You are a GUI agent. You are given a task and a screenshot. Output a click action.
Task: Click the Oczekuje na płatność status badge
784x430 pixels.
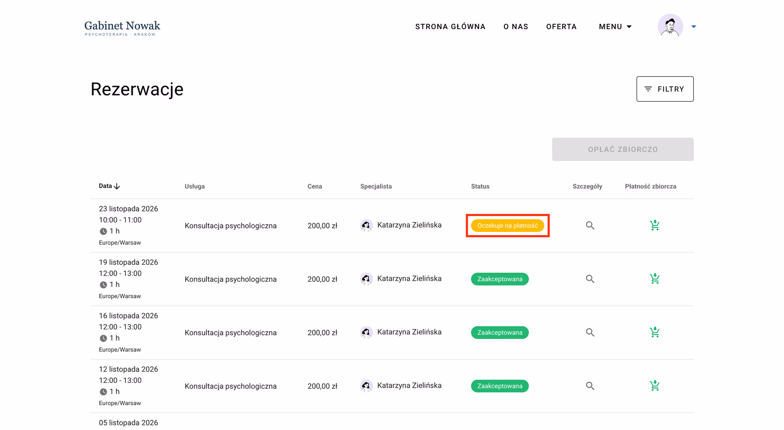508,226
